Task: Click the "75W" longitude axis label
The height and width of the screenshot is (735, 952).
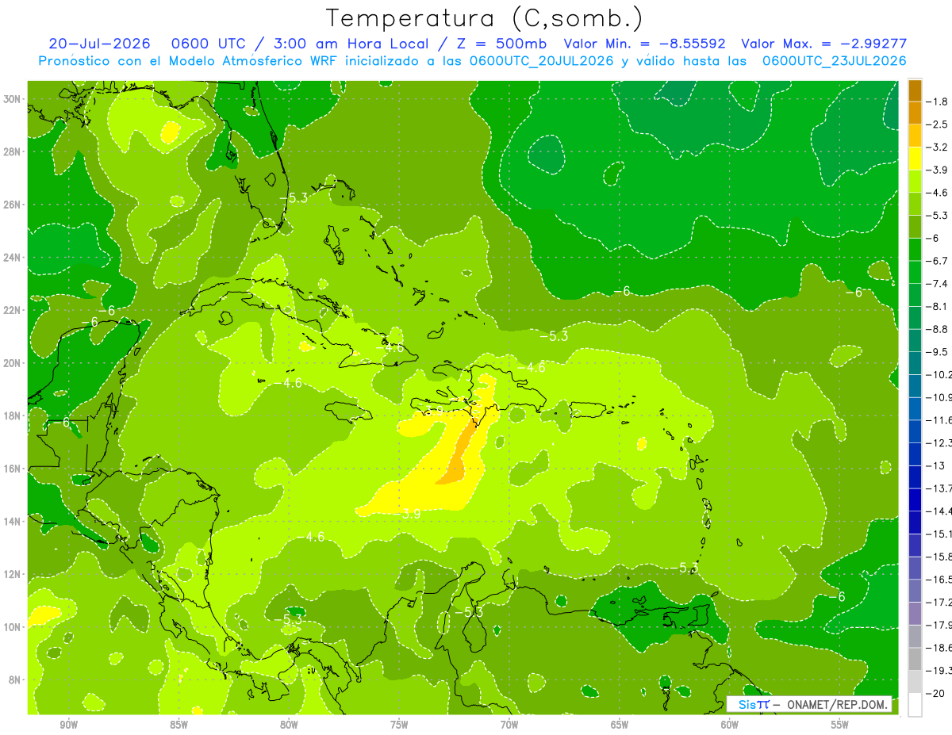Action: (399, 725)
